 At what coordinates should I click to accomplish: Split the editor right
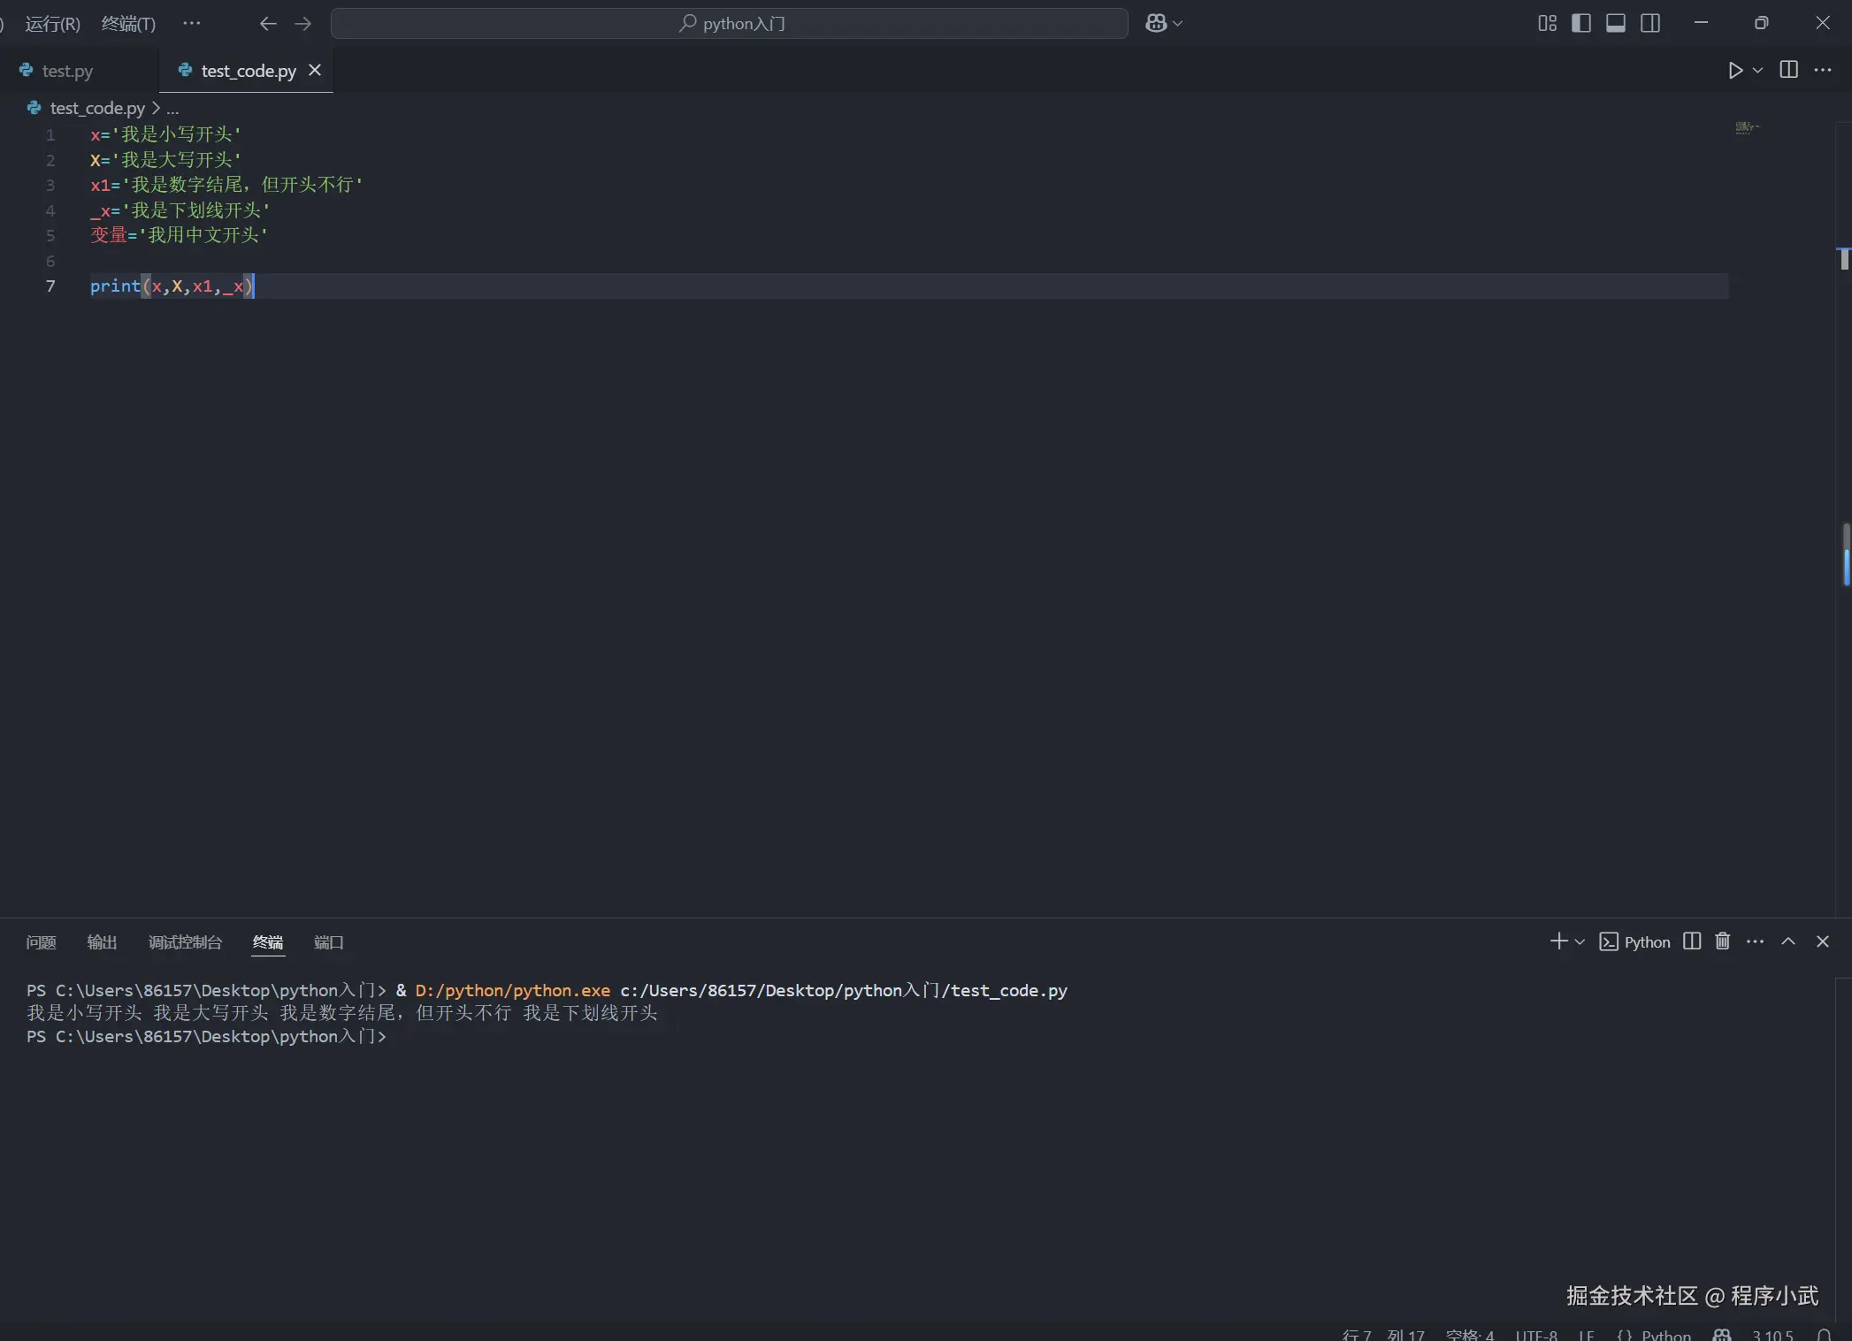tap(1788, 70)
